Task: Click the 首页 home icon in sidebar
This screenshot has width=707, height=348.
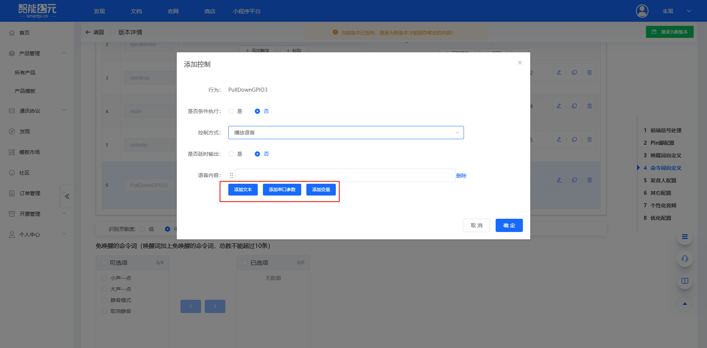Action: click(12, 33)
